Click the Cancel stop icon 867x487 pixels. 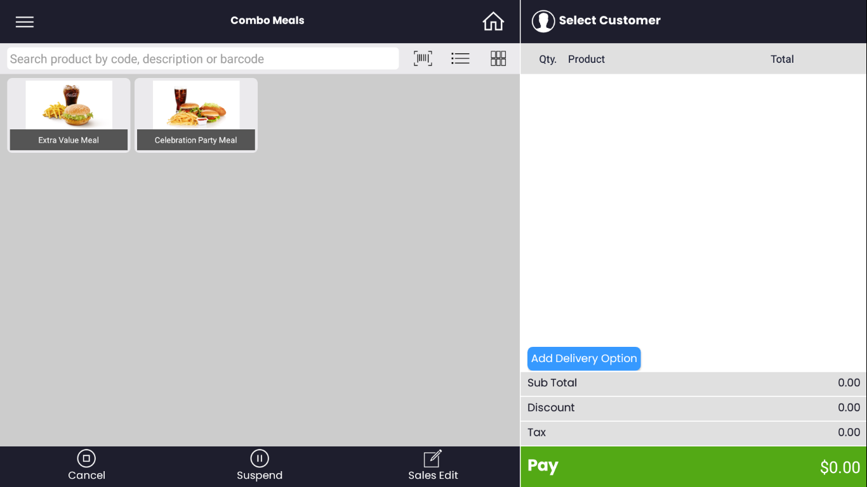point(86,458)
